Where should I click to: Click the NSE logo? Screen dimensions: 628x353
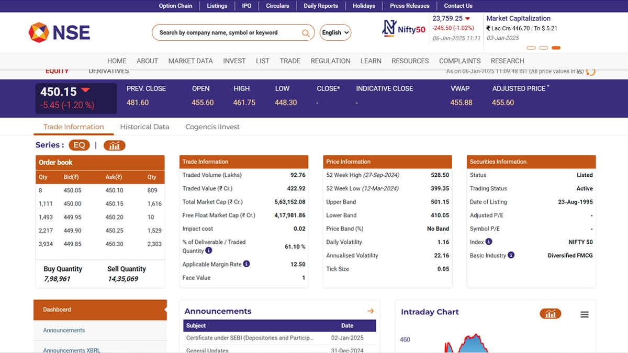tap(59, 32)
